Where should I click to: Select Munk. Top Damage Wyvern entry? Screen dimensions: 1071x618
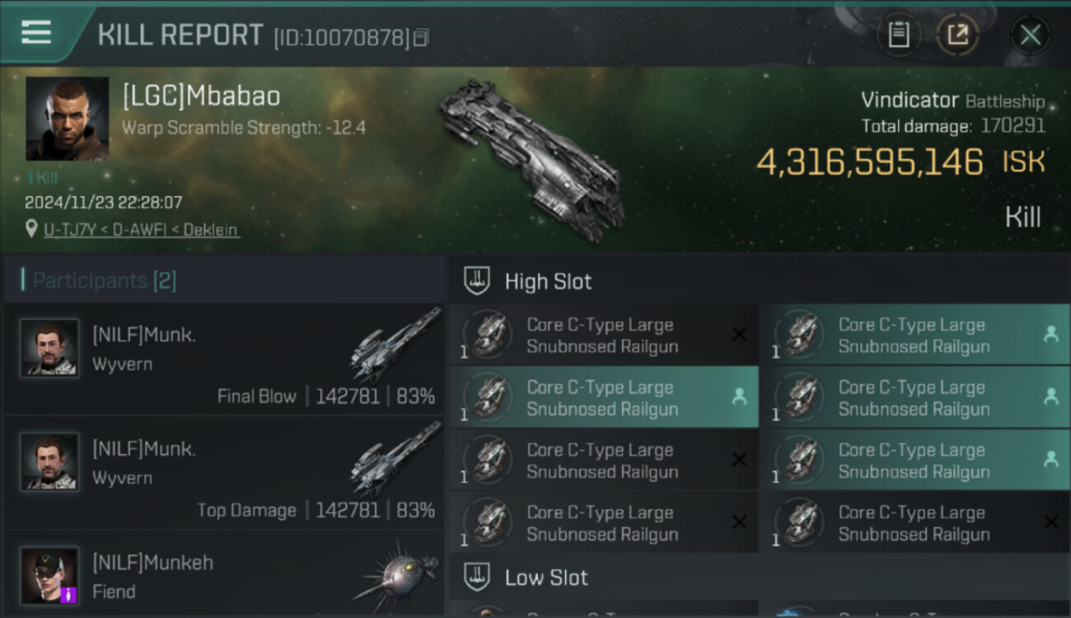tap(223, 473)
